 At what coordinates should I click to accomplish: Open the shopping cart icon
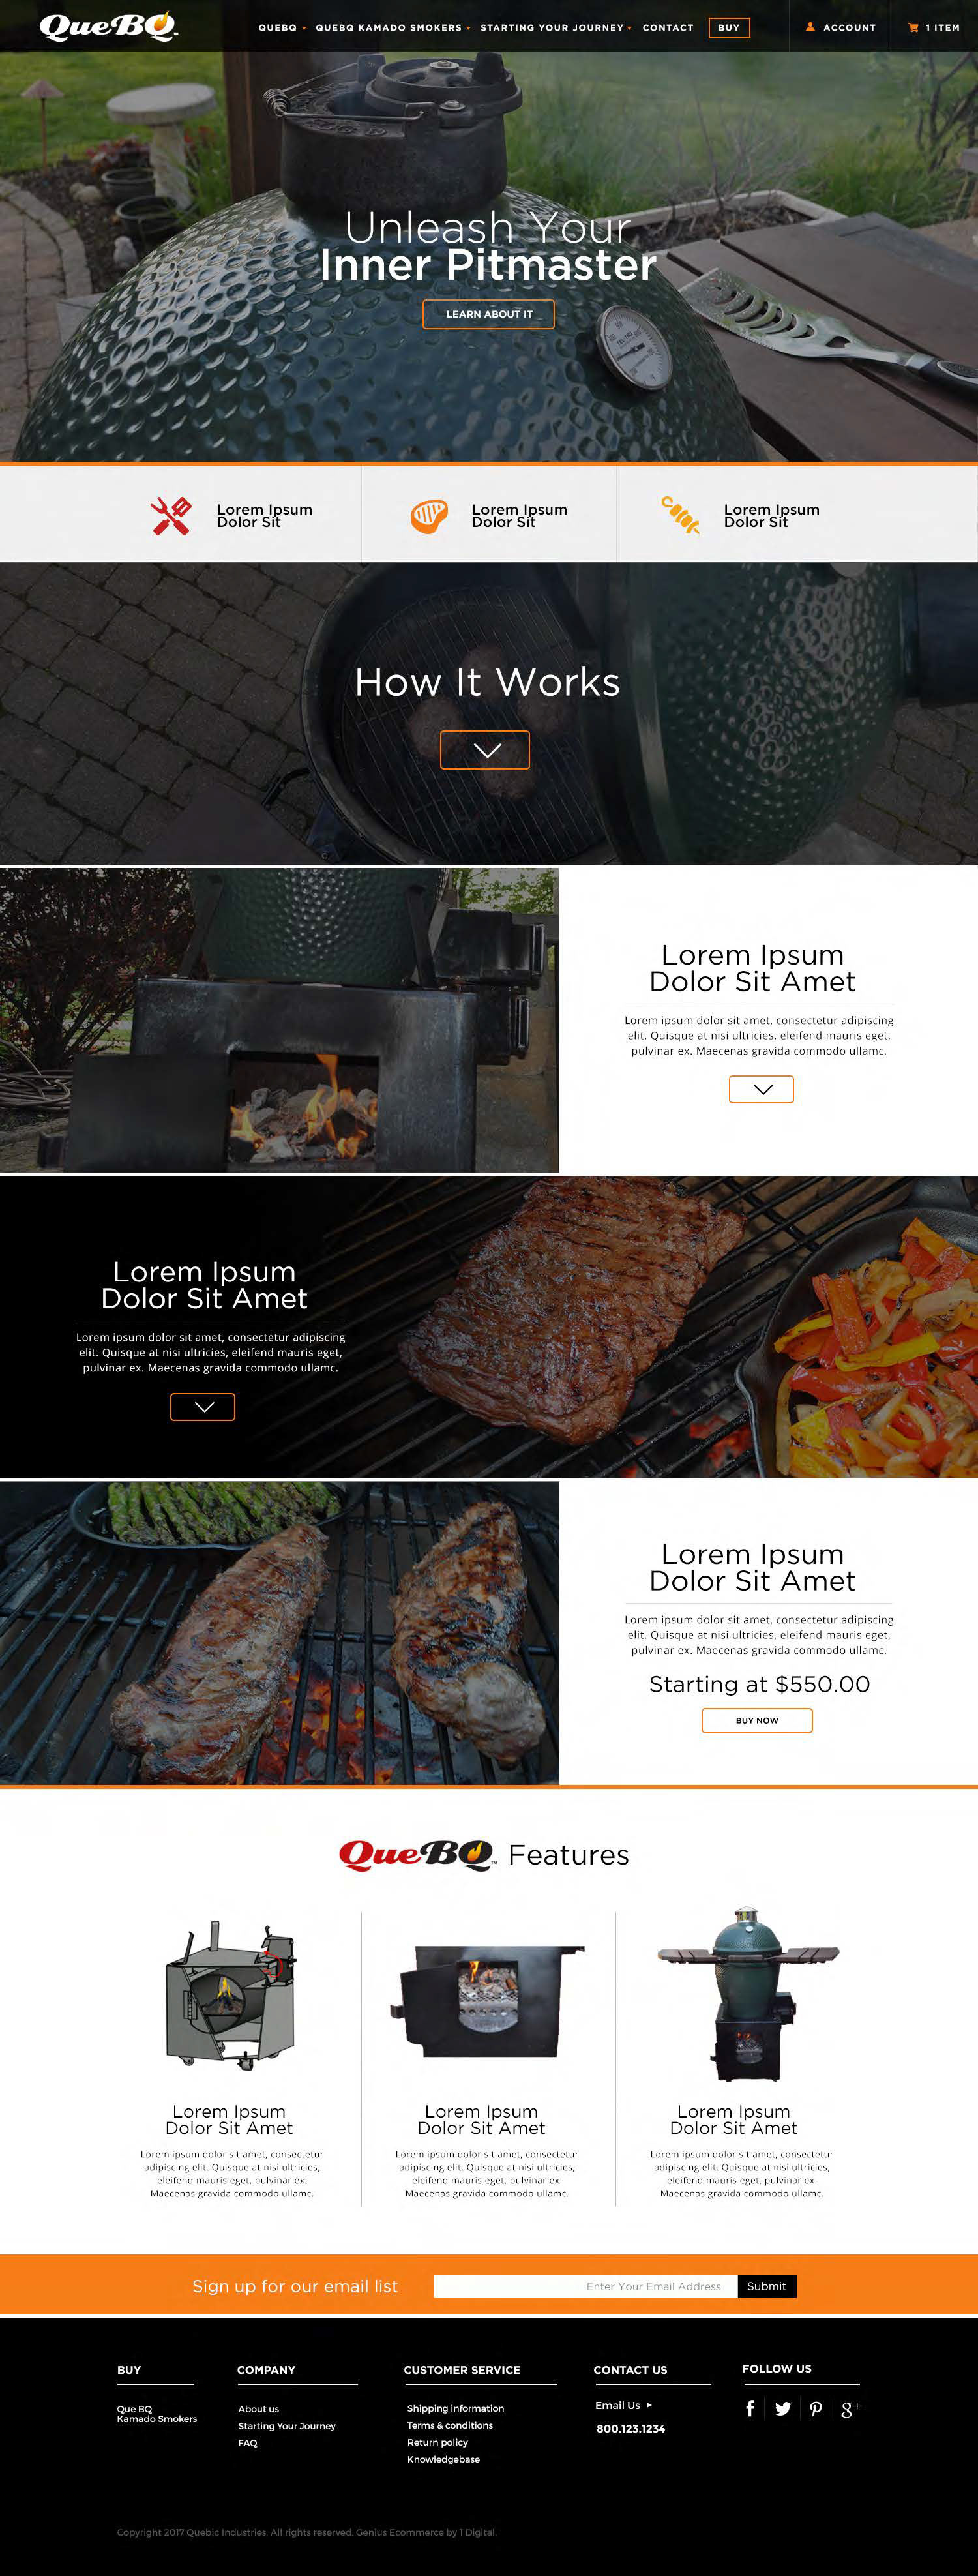point(913,28)
